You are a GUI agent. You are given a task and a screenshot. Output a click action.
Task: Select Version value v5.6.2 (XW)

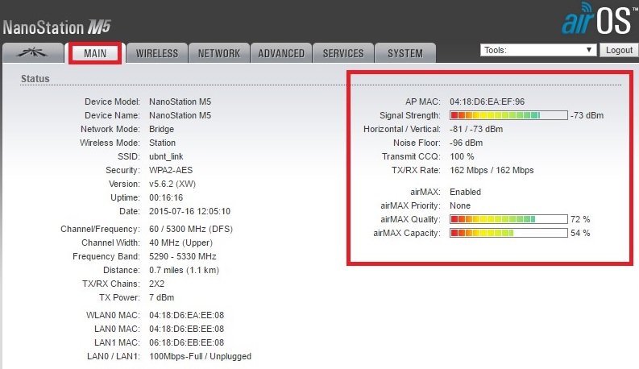click(172, 184)
